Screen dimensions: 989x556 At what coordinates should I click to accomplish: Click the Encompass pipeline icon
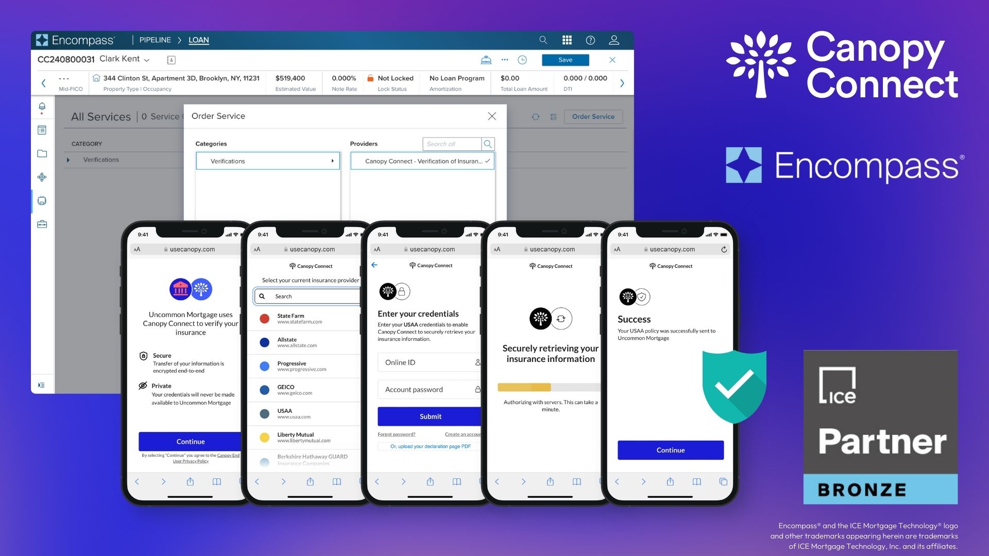pyautogui.click(x=155, y=39)
